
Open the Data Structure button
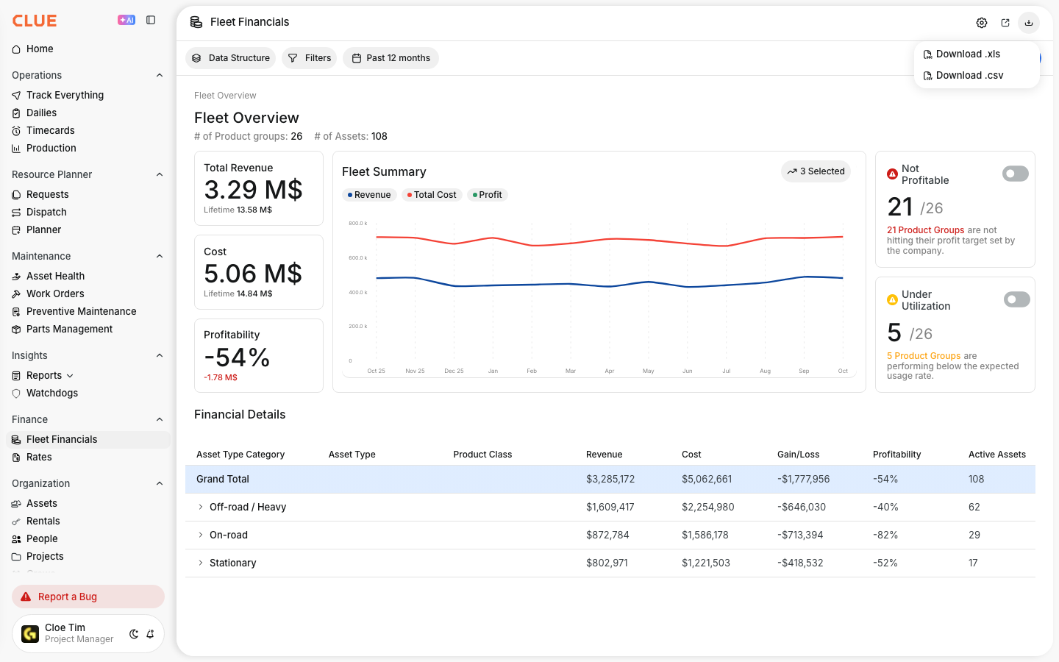click(230, 58)
